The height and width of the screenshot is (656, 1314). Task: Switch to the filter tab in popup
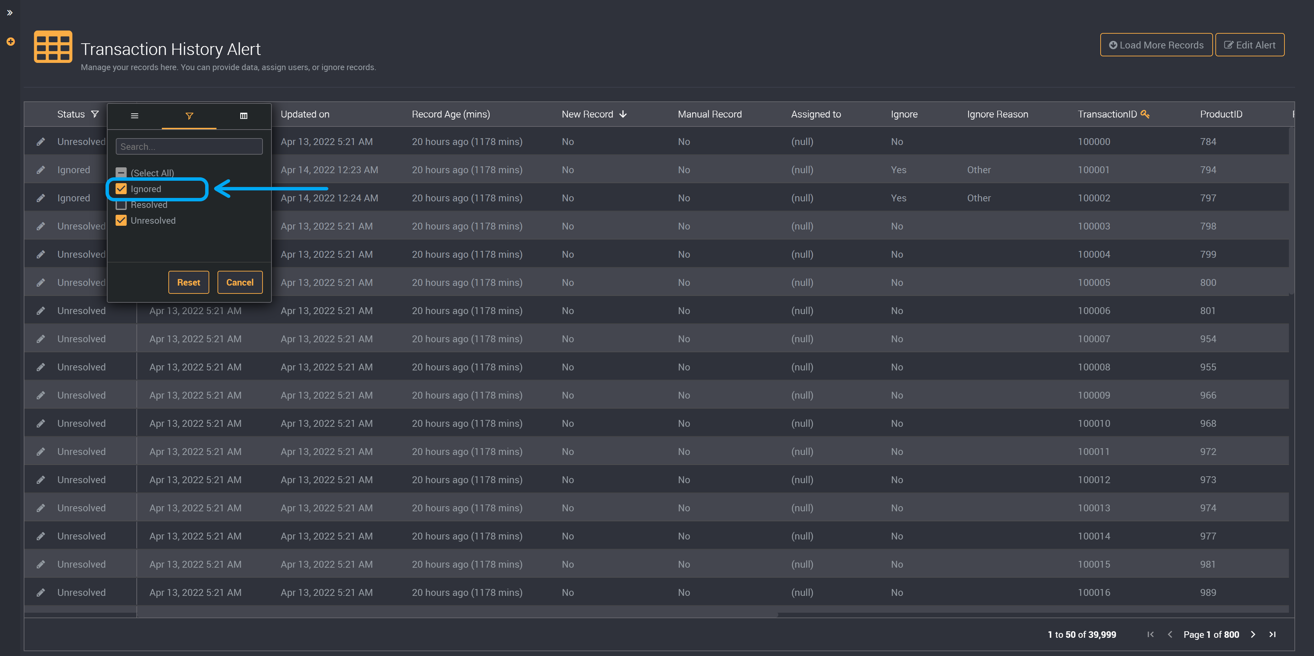189,116
